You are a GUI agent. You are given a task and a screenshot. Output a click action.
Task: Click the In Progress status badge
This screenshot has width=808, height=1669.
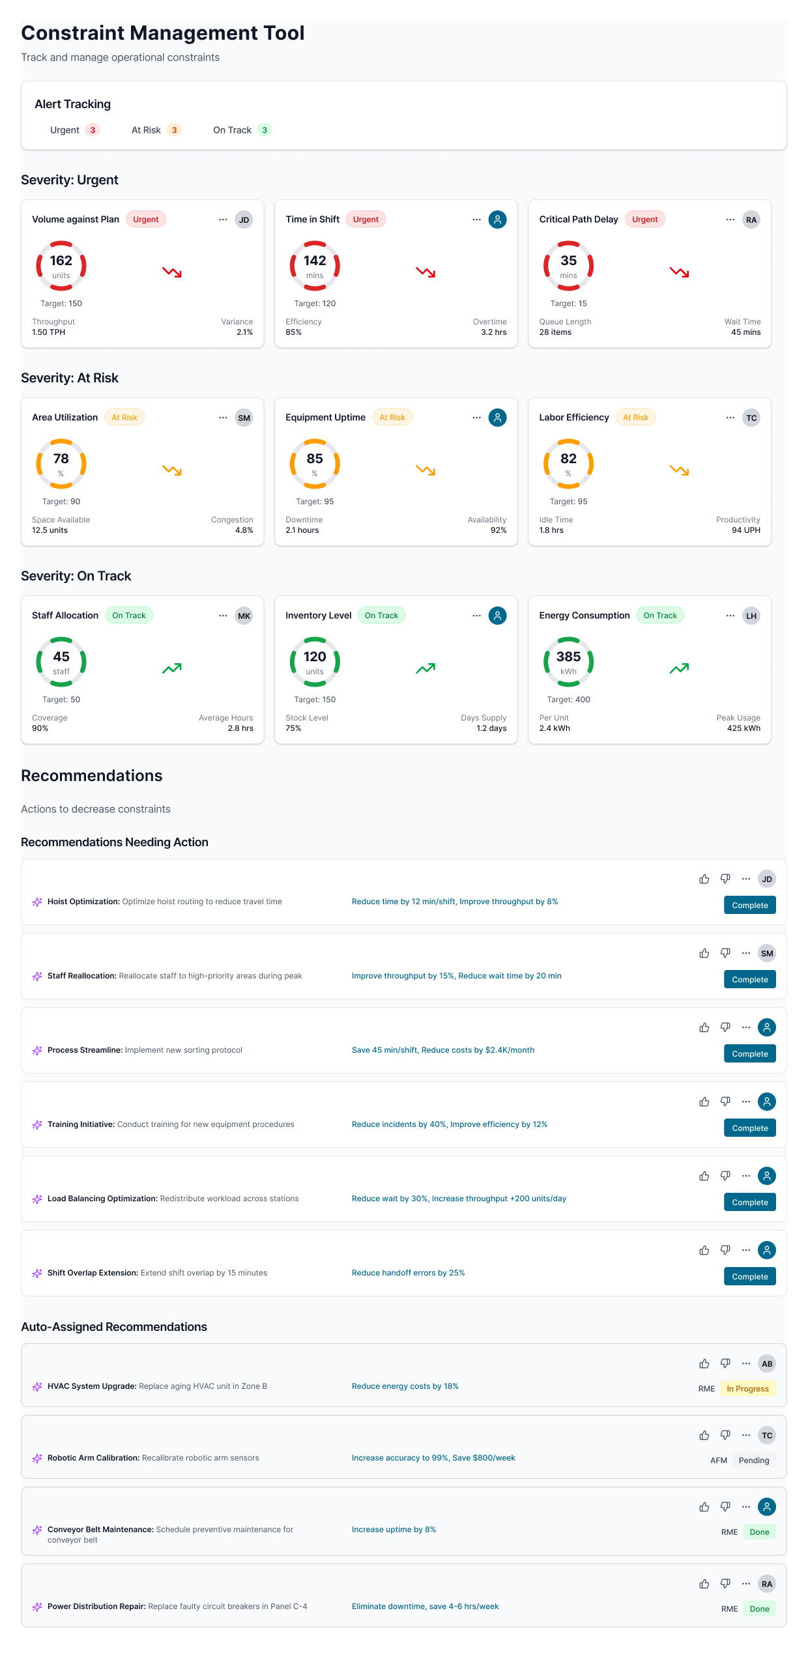[747, 1388]
